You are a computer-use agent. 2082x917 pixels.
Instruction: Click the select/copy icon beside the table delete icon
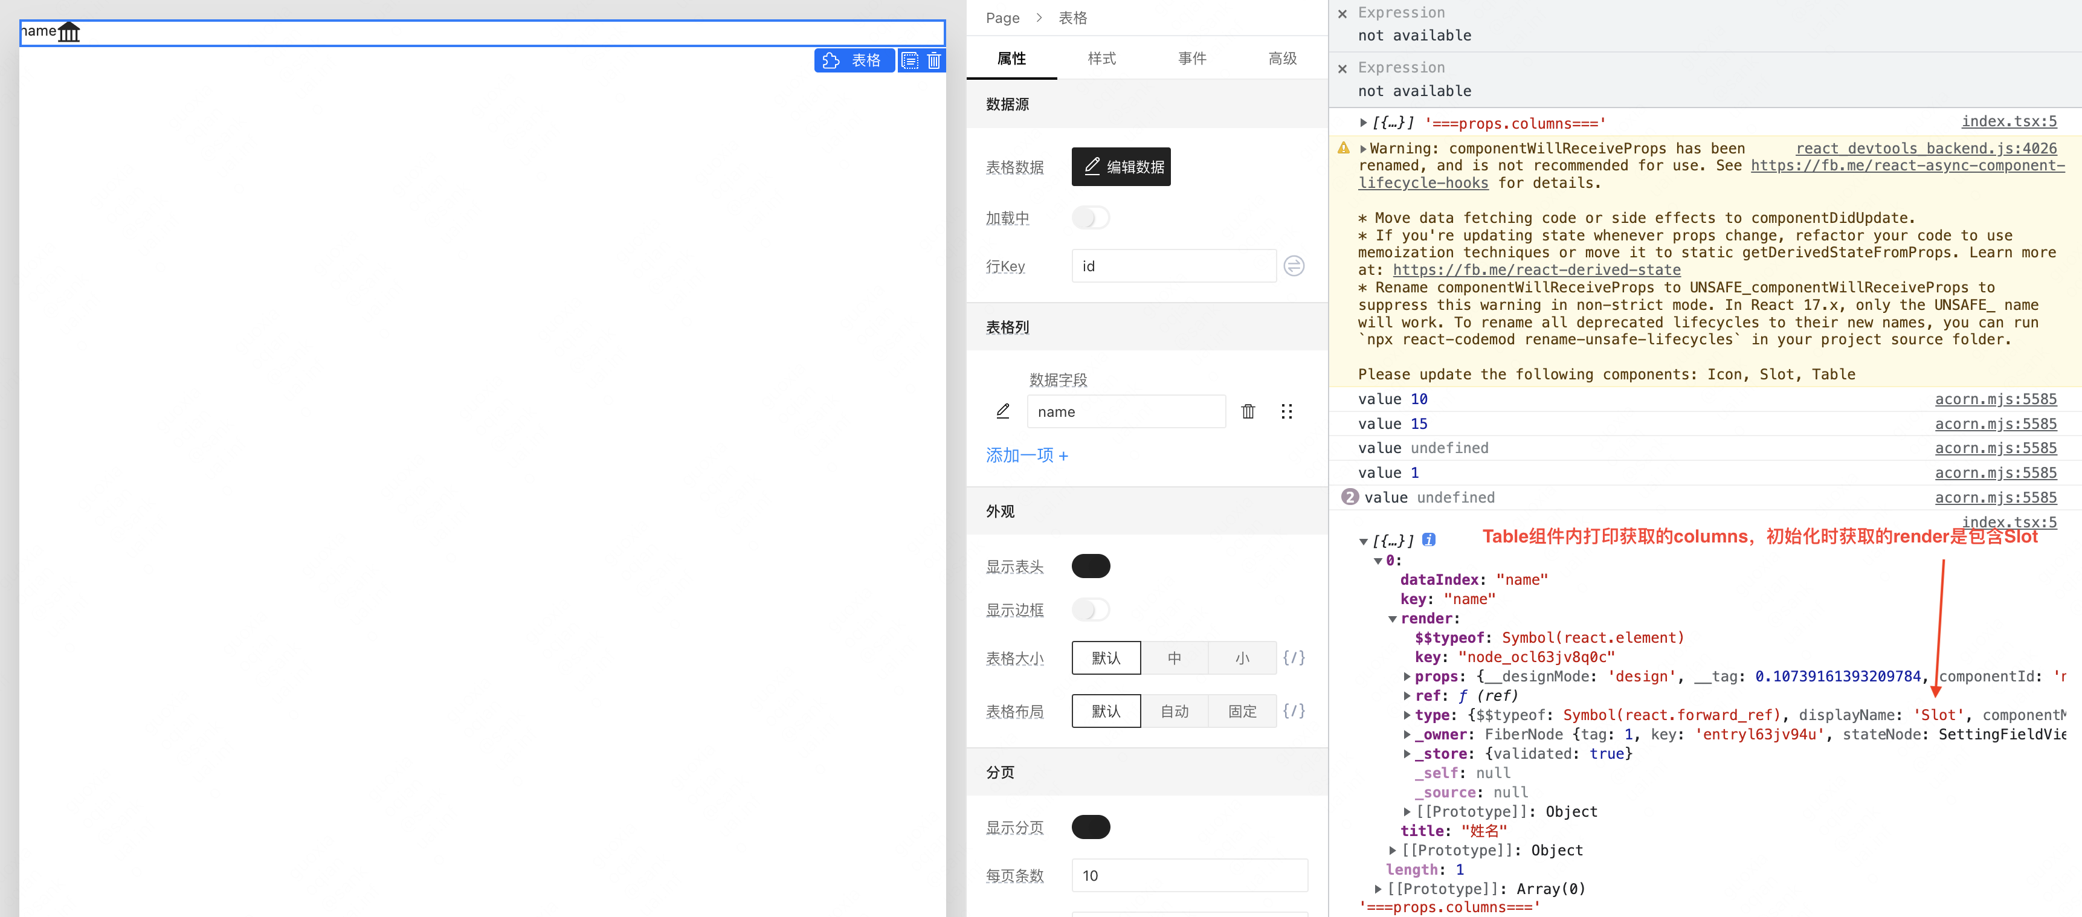910,60
